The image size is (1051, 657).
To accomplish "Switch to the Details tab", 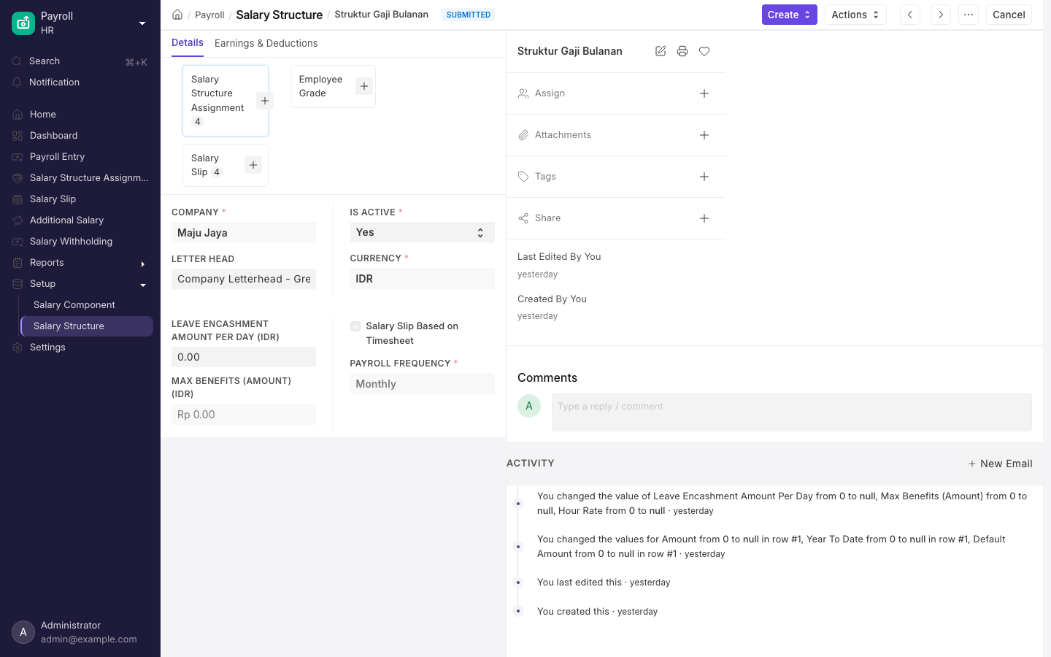I will coord(188,43).
